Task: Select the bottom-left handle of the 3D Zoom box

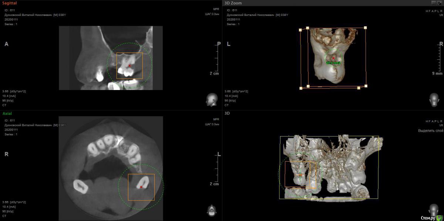Action: click(x=302, y=88)
